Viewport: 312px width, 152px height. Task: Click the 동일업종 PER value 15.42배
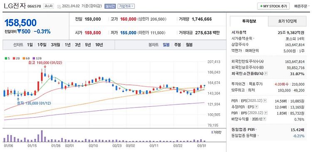[x=297, y=130]
